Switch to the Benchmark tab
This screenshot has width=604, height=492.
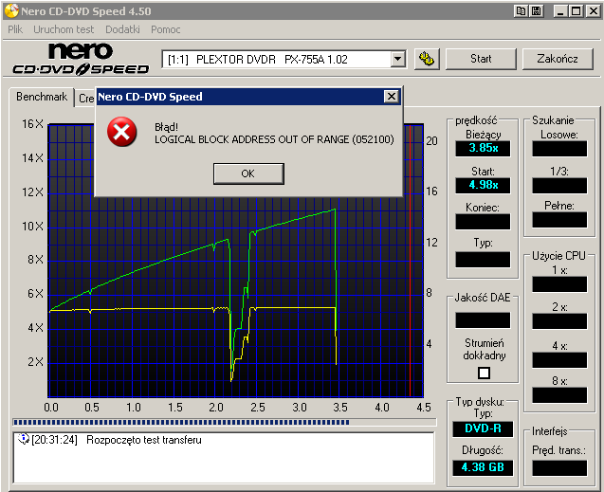(42, 97)
